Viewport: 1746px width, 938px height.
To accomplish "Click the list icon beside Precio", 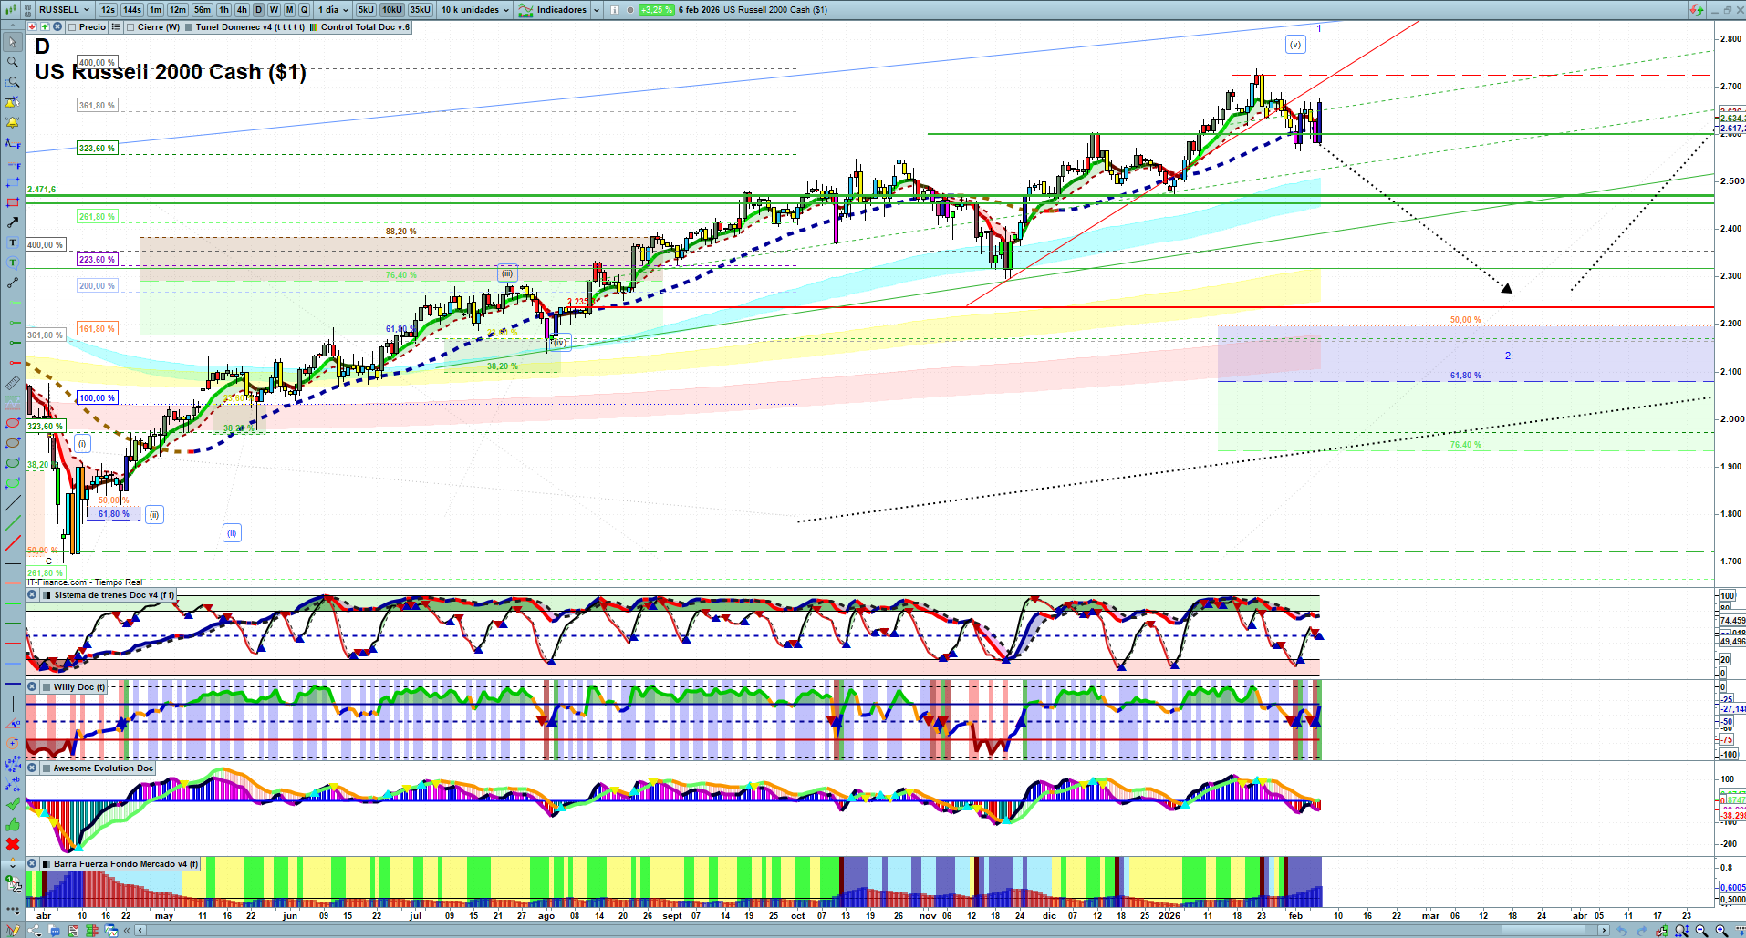I will point(116,27).
